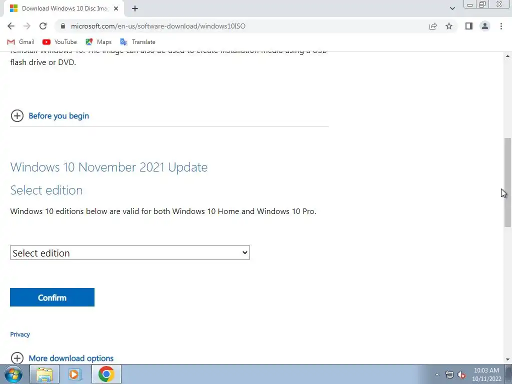512x384 pixels.
Task: Click the page vertical scrollbar thumb
Action: point(508,182)
